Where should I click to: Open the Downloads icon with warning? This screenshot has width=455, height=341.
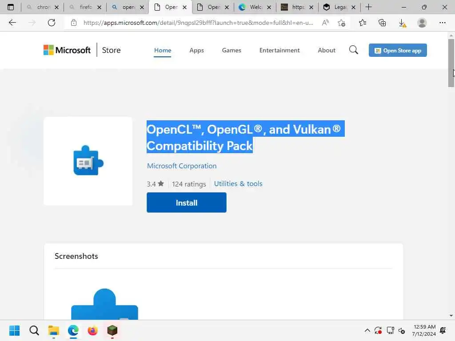pyautogui.click(x=402, y=23)
